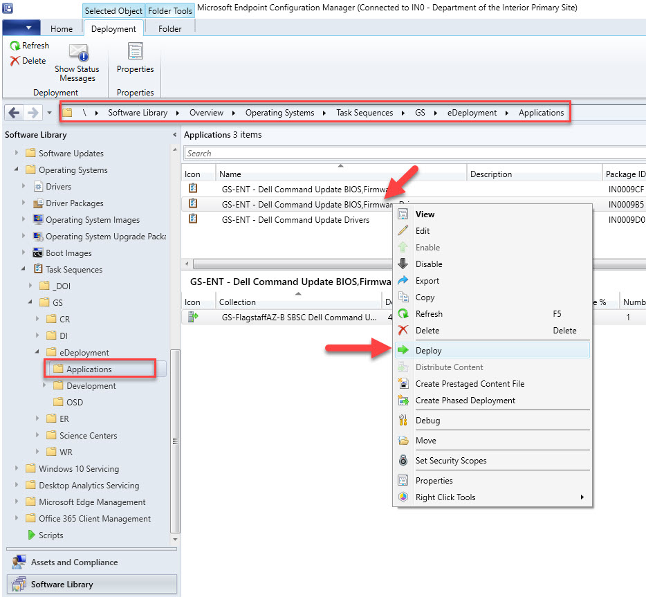
Task: Click the Debug tools icon
Action: pos(403,420)
